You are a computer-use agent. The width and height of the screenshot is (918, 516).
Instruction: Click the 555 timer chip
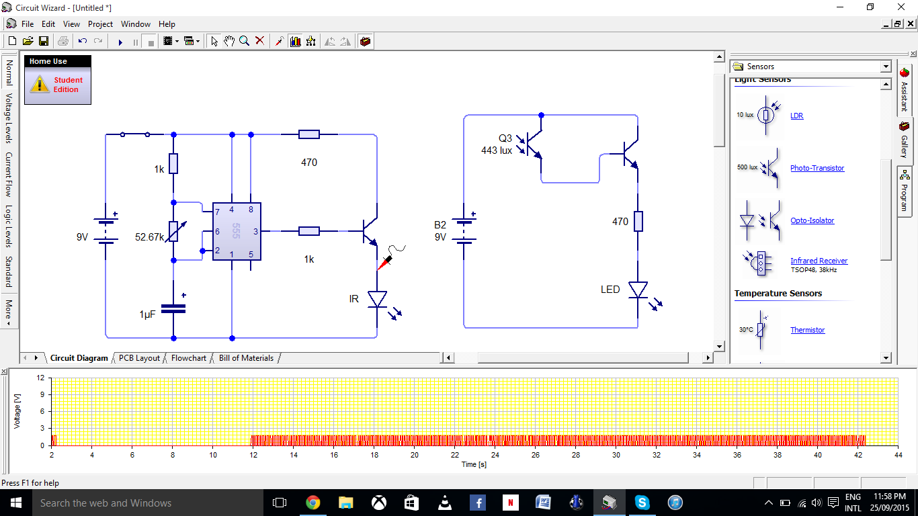pos(237,231)
